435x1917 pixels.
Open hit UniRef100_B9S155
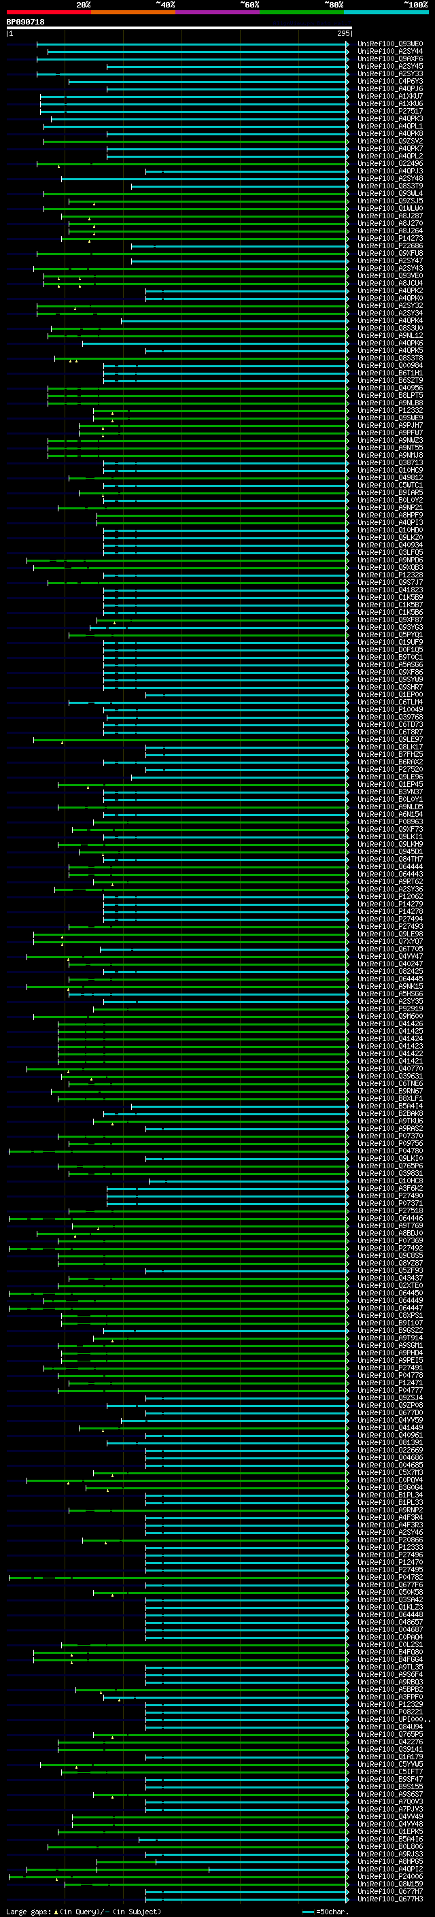(390, 1786)
